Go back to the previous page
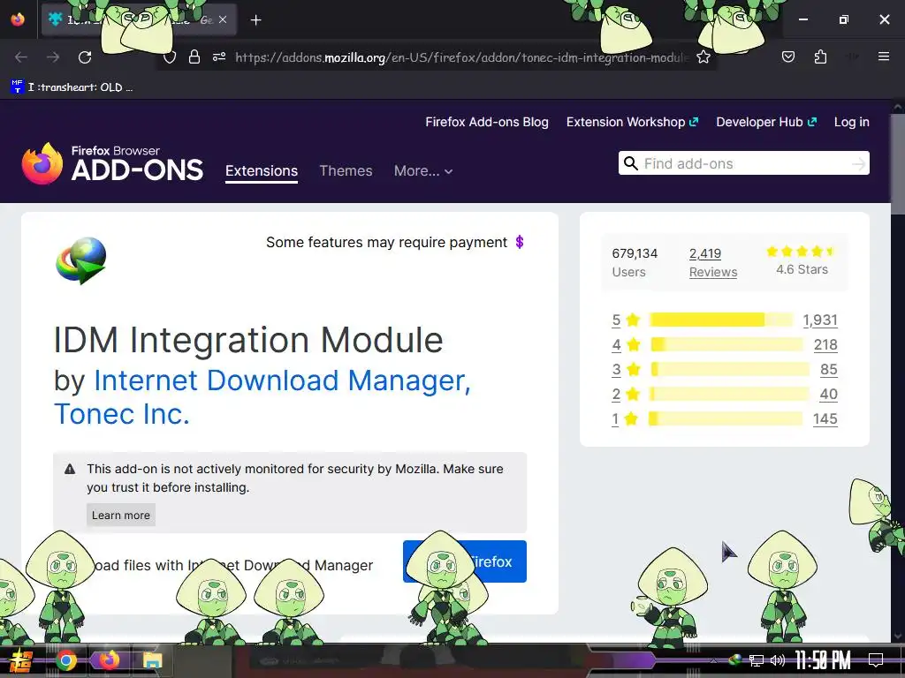905x678 pixels. click(x=21, y=57)
